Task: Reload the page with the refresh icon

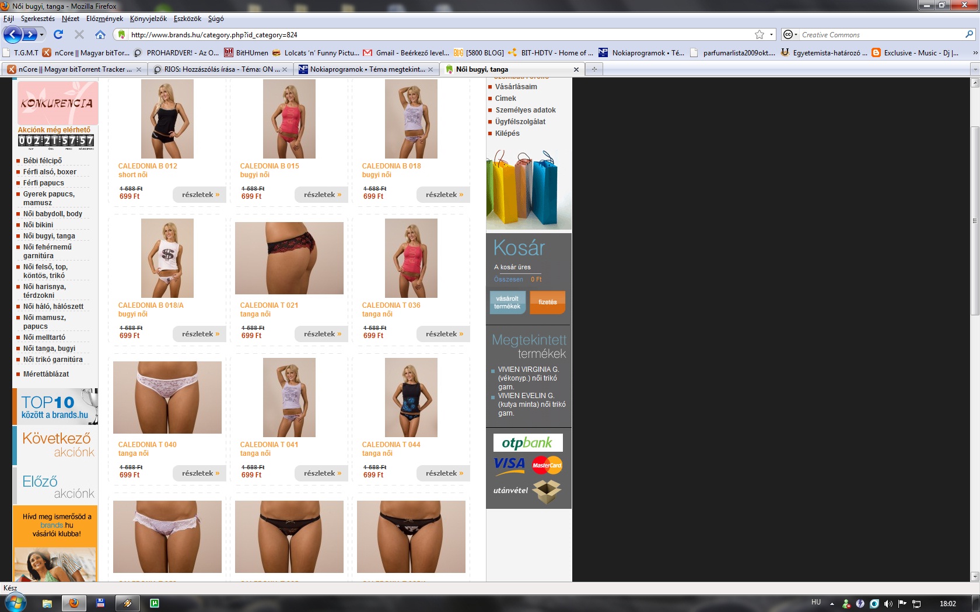Action: (x=58, y=34)
